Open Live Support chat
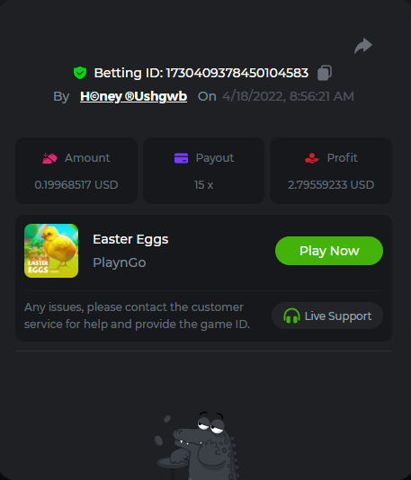This screenshot has height=480, width=411. tap(327, 316)
